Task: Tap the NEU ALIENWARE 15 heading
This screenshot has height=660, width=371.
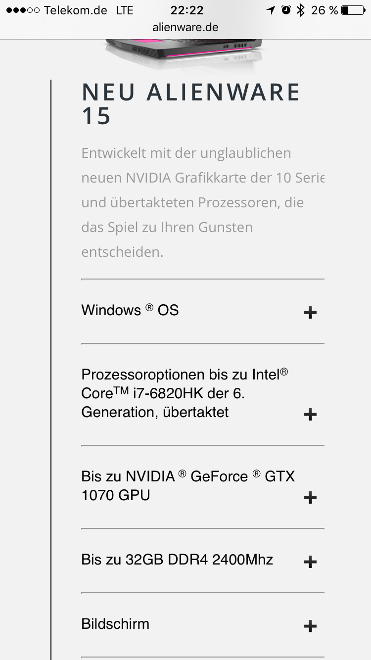Action: [190, 104]
